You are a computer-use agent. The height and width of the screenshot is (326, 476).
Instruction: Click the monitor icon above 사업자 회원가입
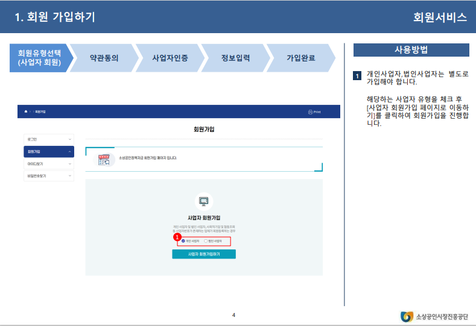[x=204, y=201]
